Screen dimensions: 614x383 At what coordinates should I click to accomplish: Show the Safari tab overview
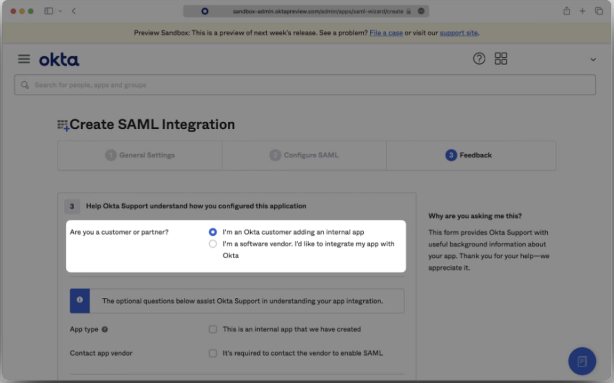point(599,11)
